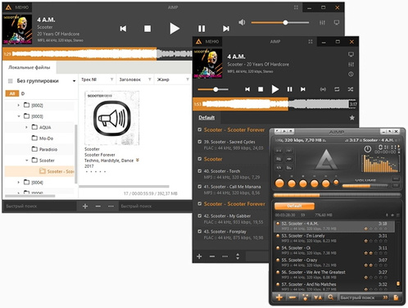Uncheck track 42. Scooter - My Gabber
Screen dimensions: 408x308
pos(200,216)
